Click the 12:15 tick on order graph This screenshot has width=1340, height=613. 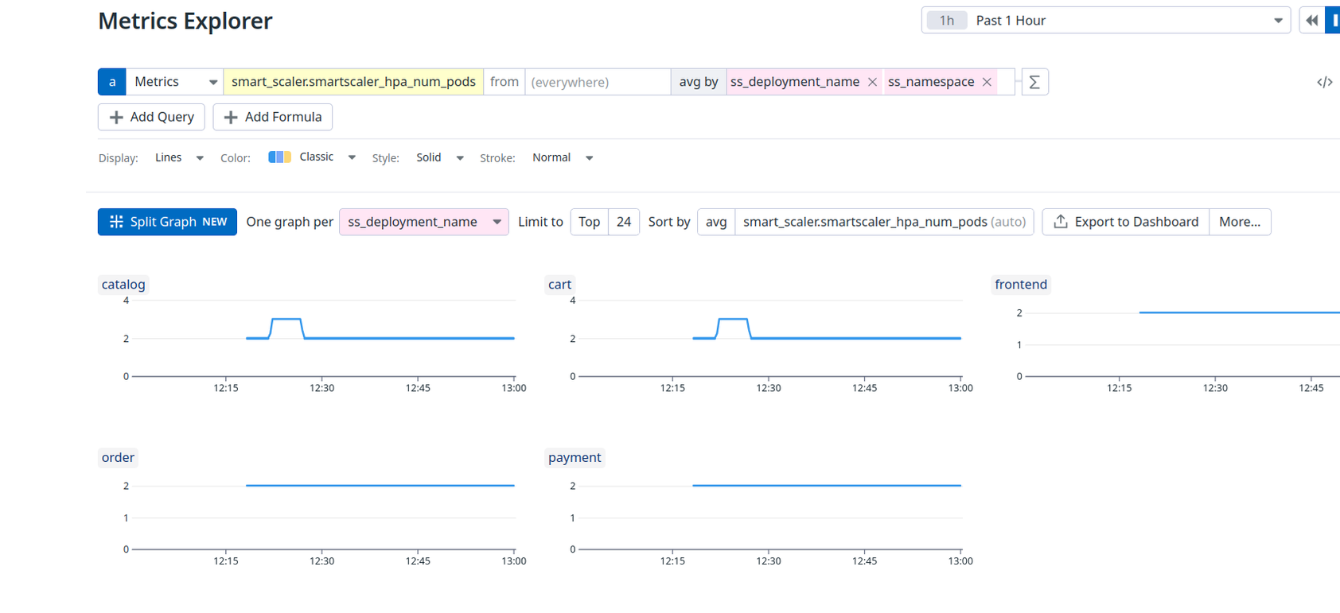click(226, 561)
